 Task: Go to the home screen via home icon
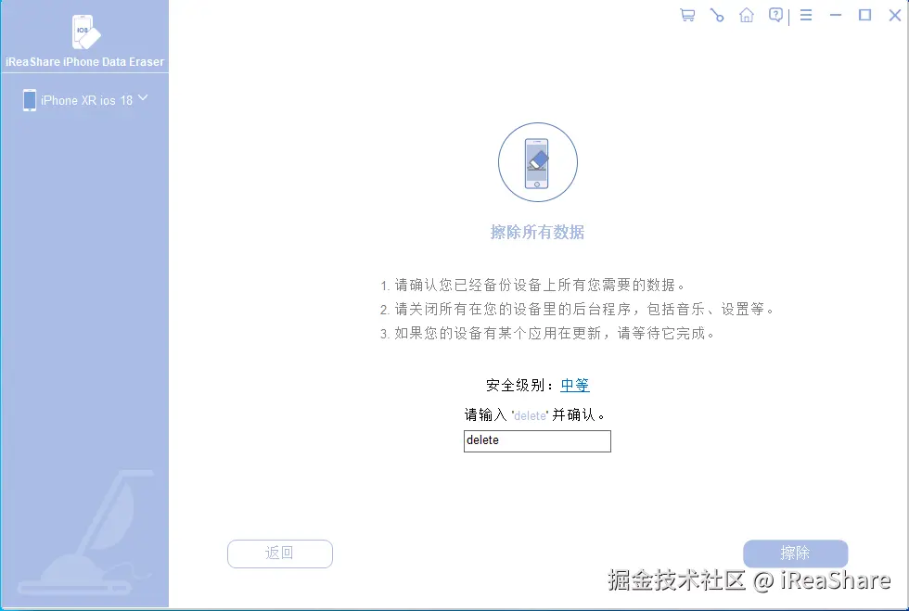747,15
